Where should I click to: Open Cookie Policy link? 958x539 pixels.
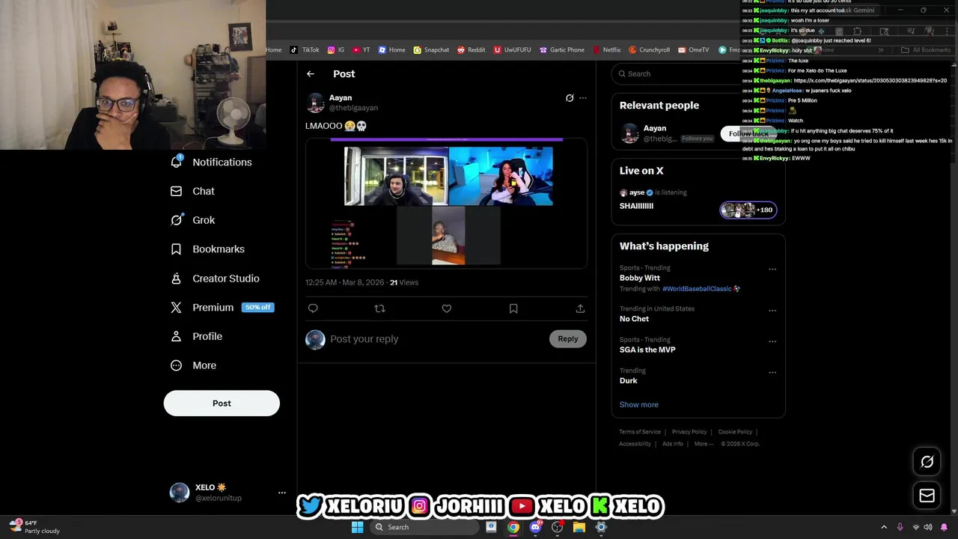(x=735, y=432)
